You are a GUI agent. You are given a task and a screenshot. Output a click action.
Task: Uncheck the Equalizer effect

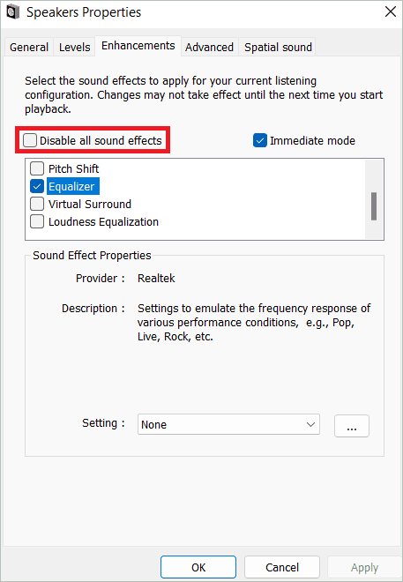point(37,186)
